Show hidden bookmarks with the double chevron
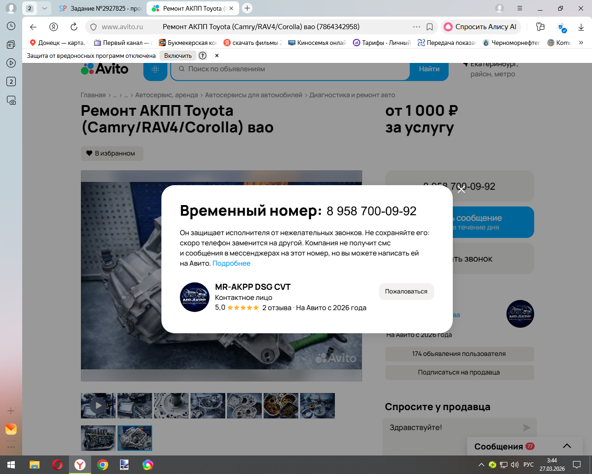This screenshot has width=592, height=474. 581,43
